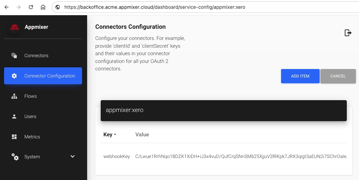Screen dimensions: 359x180
Task: Select Metrics in the sidebar
Action: 32,137
